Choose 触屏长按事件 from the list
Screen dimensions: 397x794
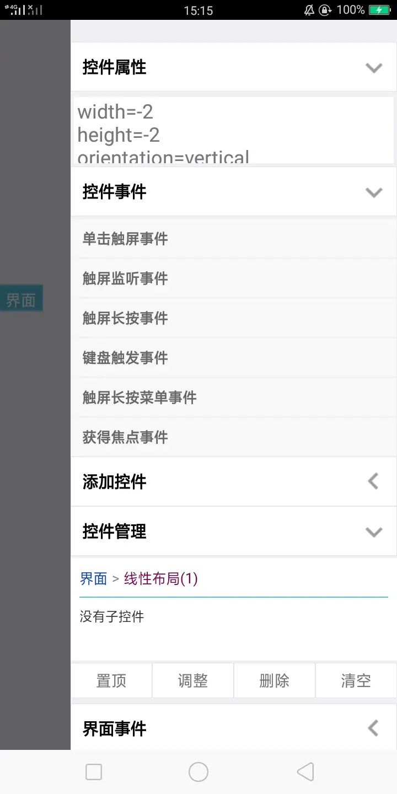[125, 318]
